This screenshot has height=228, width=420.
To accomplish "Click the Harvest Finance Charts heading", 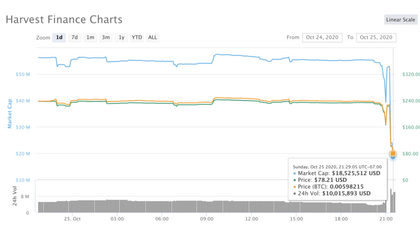I will tap(64, 19).
